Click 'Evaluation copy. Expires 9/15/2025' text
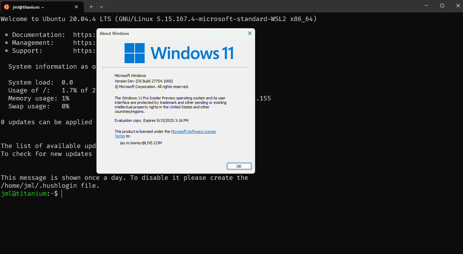The height and width of the screenshot is (254, 463). coord(152,120)
